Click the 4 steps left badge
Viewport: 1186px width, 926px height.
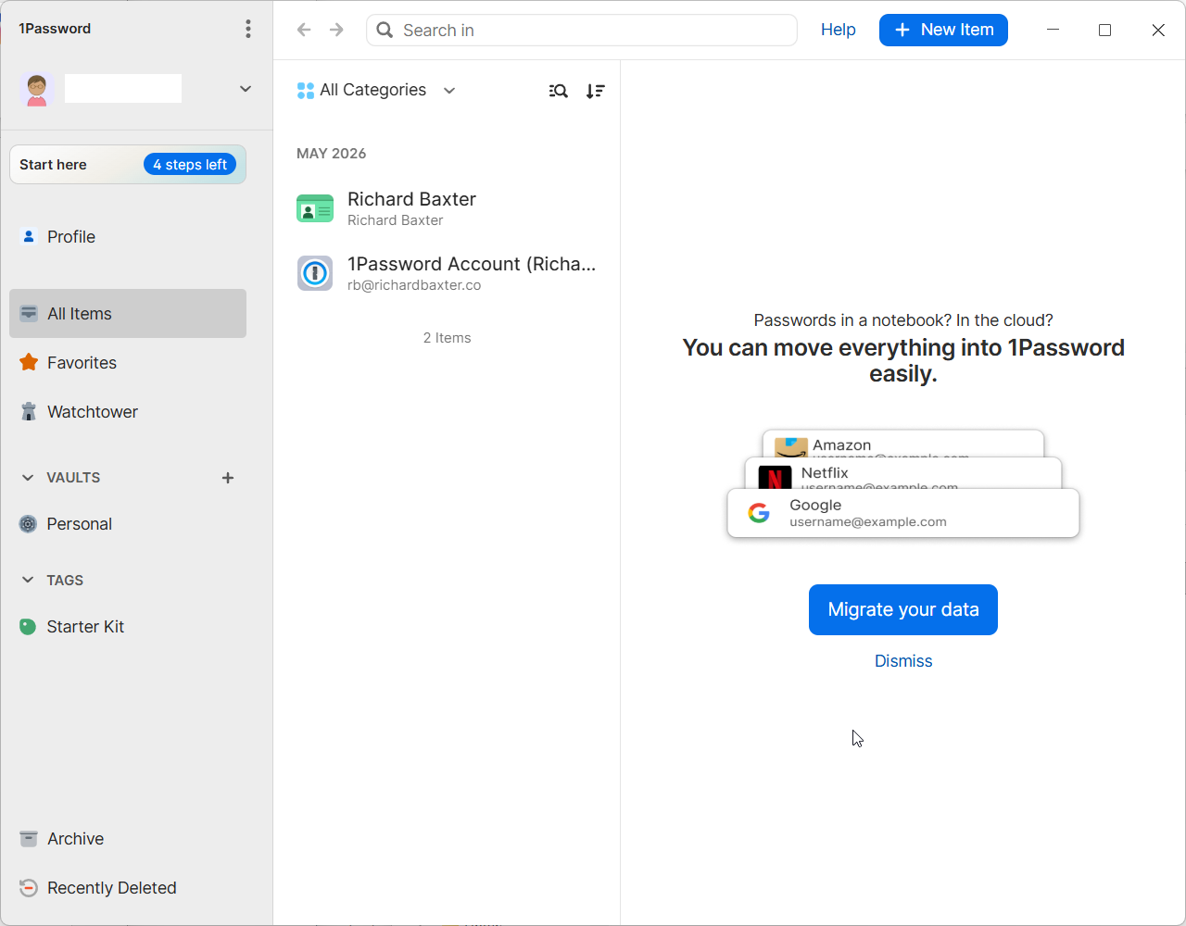point(190,165)
